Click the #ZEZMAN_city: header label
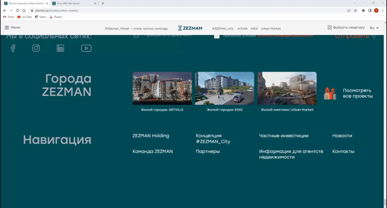The image size is (387, 208). pos(223,29)
